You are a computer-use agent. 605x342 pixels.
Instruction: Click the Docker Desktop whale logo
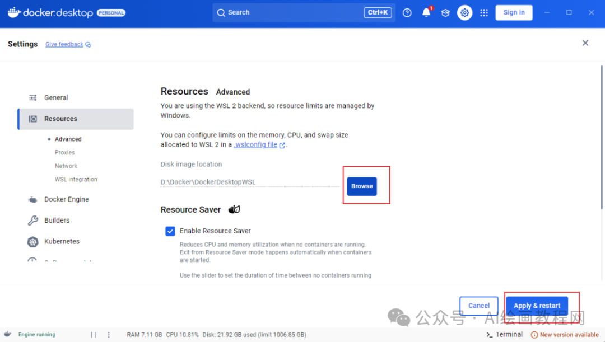pos(14,12)
